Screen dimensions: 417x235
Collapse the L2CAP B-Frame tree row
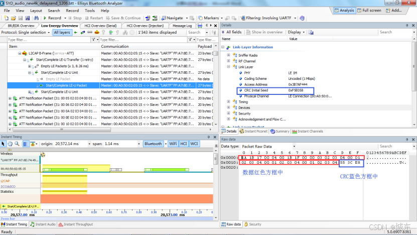pos(20,53)
